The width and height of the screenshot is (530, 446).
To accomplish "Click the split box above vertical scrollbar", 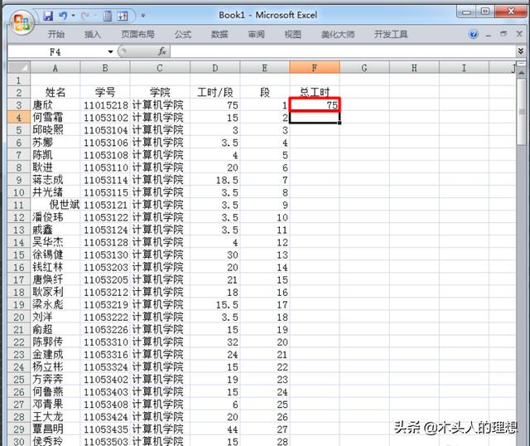I will click(x=522, y=64).
